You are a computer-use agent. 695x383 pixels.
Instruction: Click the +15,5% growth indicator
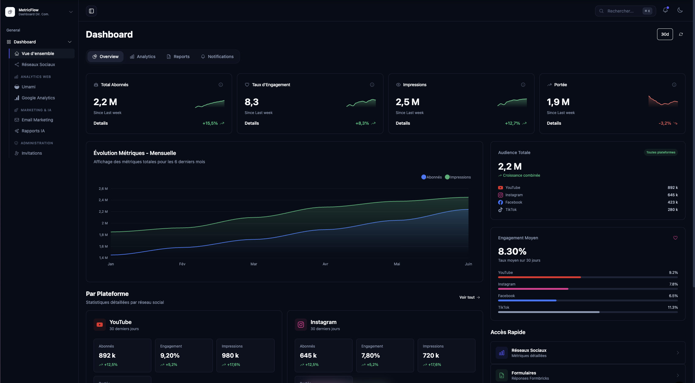click(213, 123)
